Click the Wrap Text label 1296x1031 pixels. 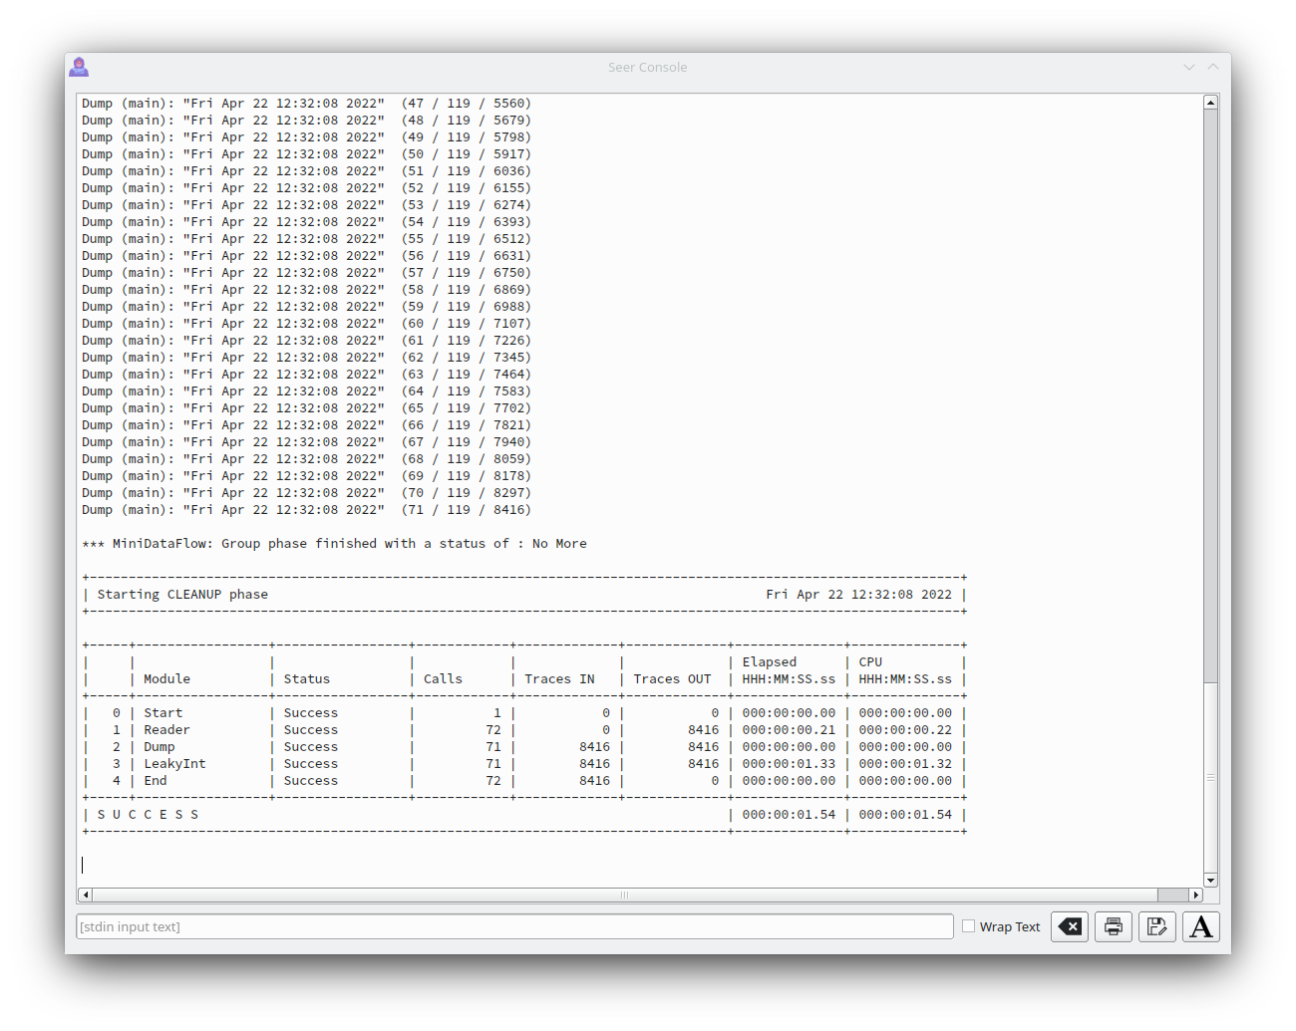tap(1010, 926)
